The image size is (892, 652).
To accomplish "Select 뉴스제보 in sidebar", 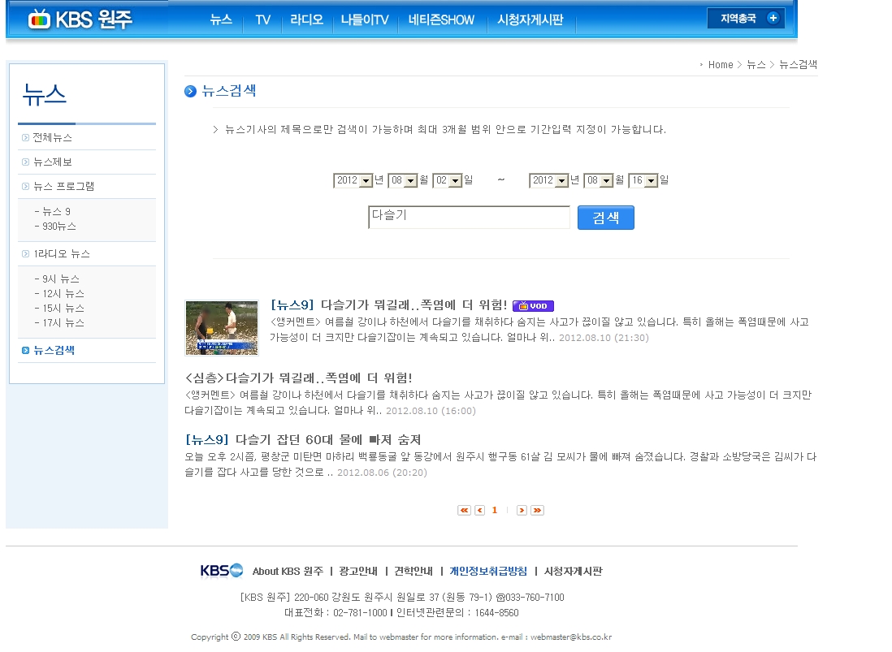I will pos(52,162).
